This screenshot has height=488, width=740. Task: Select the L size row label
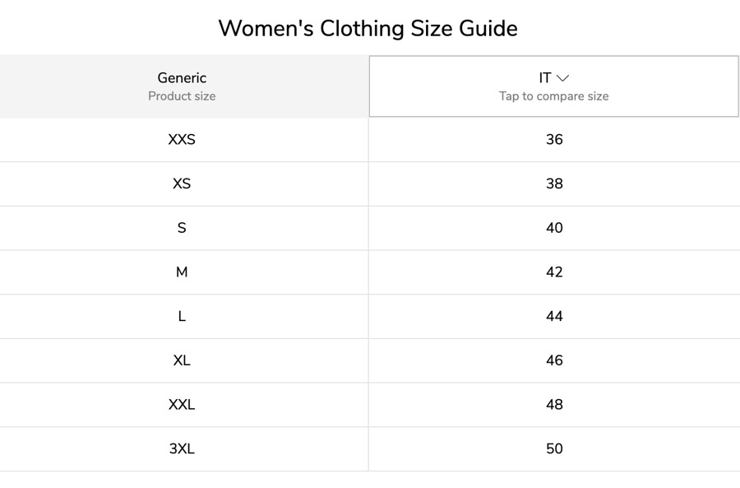coord(182,316)
